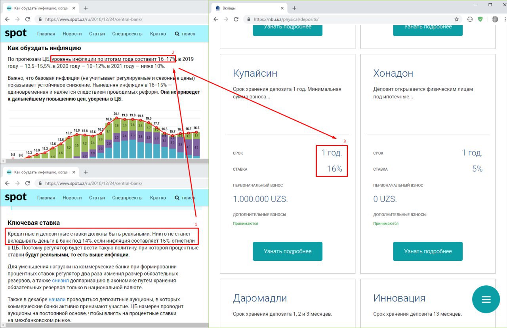Open Статьи in top-left spot navigation
The height and width of the screenshot is (328, 507).
pos(97,34)
